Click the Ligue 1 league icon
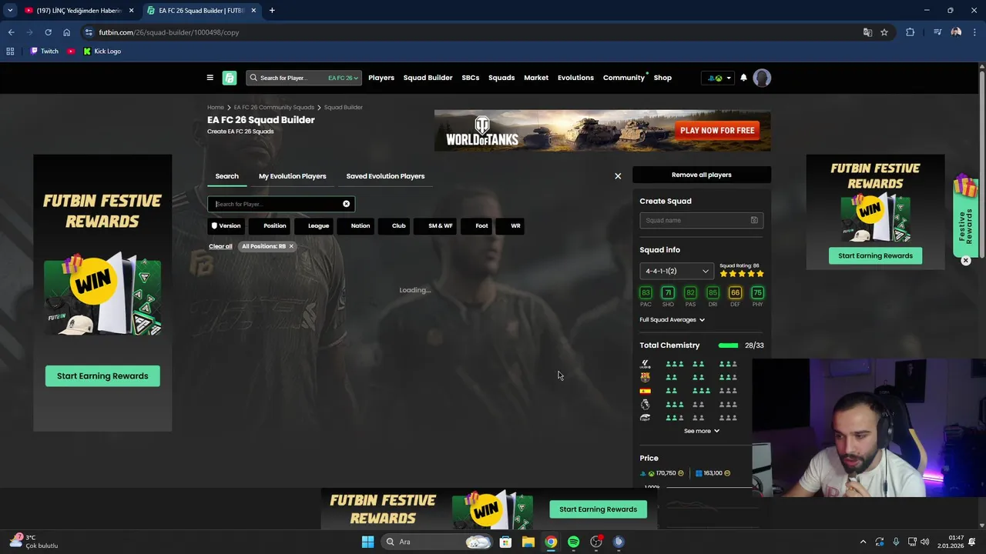 [645, 418]
